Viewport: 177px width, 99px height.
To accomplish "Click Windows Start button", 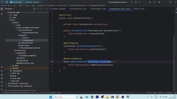I will (x=51, y=97).
